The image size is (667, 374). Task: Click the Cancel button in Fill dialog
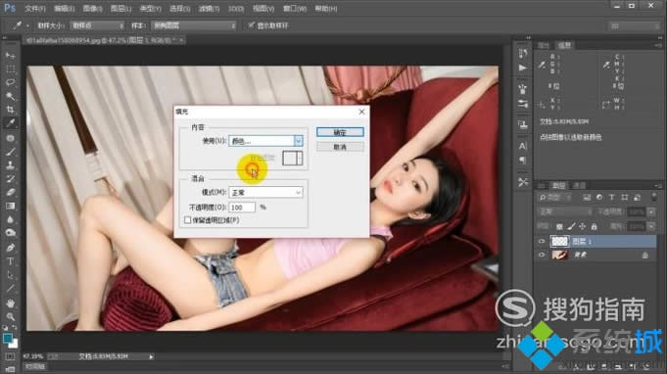point(340,147)
